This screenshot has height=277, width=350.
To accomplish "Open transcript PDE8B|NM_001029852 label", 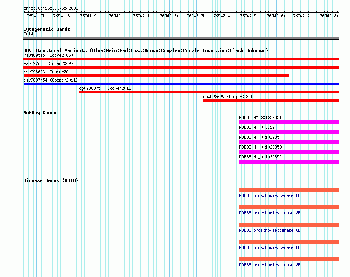I will 260,157.
